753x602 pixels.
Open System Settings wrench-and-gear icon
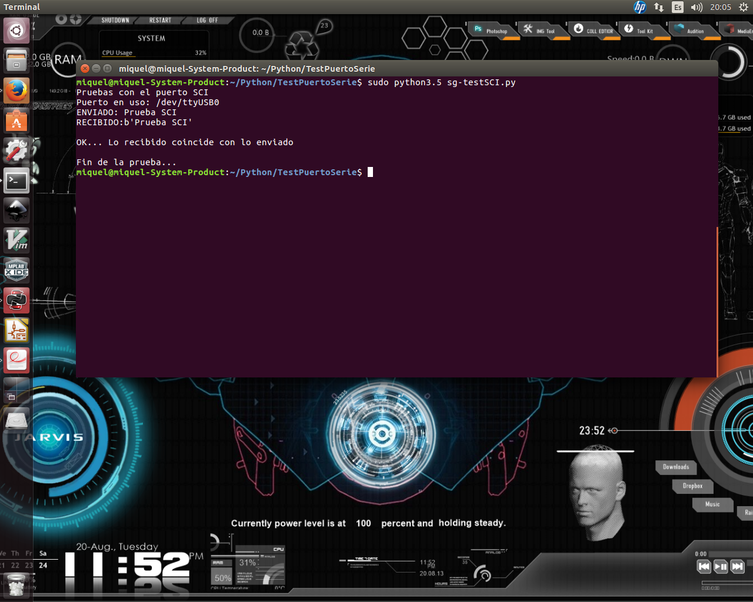click(x=16, y=151)
